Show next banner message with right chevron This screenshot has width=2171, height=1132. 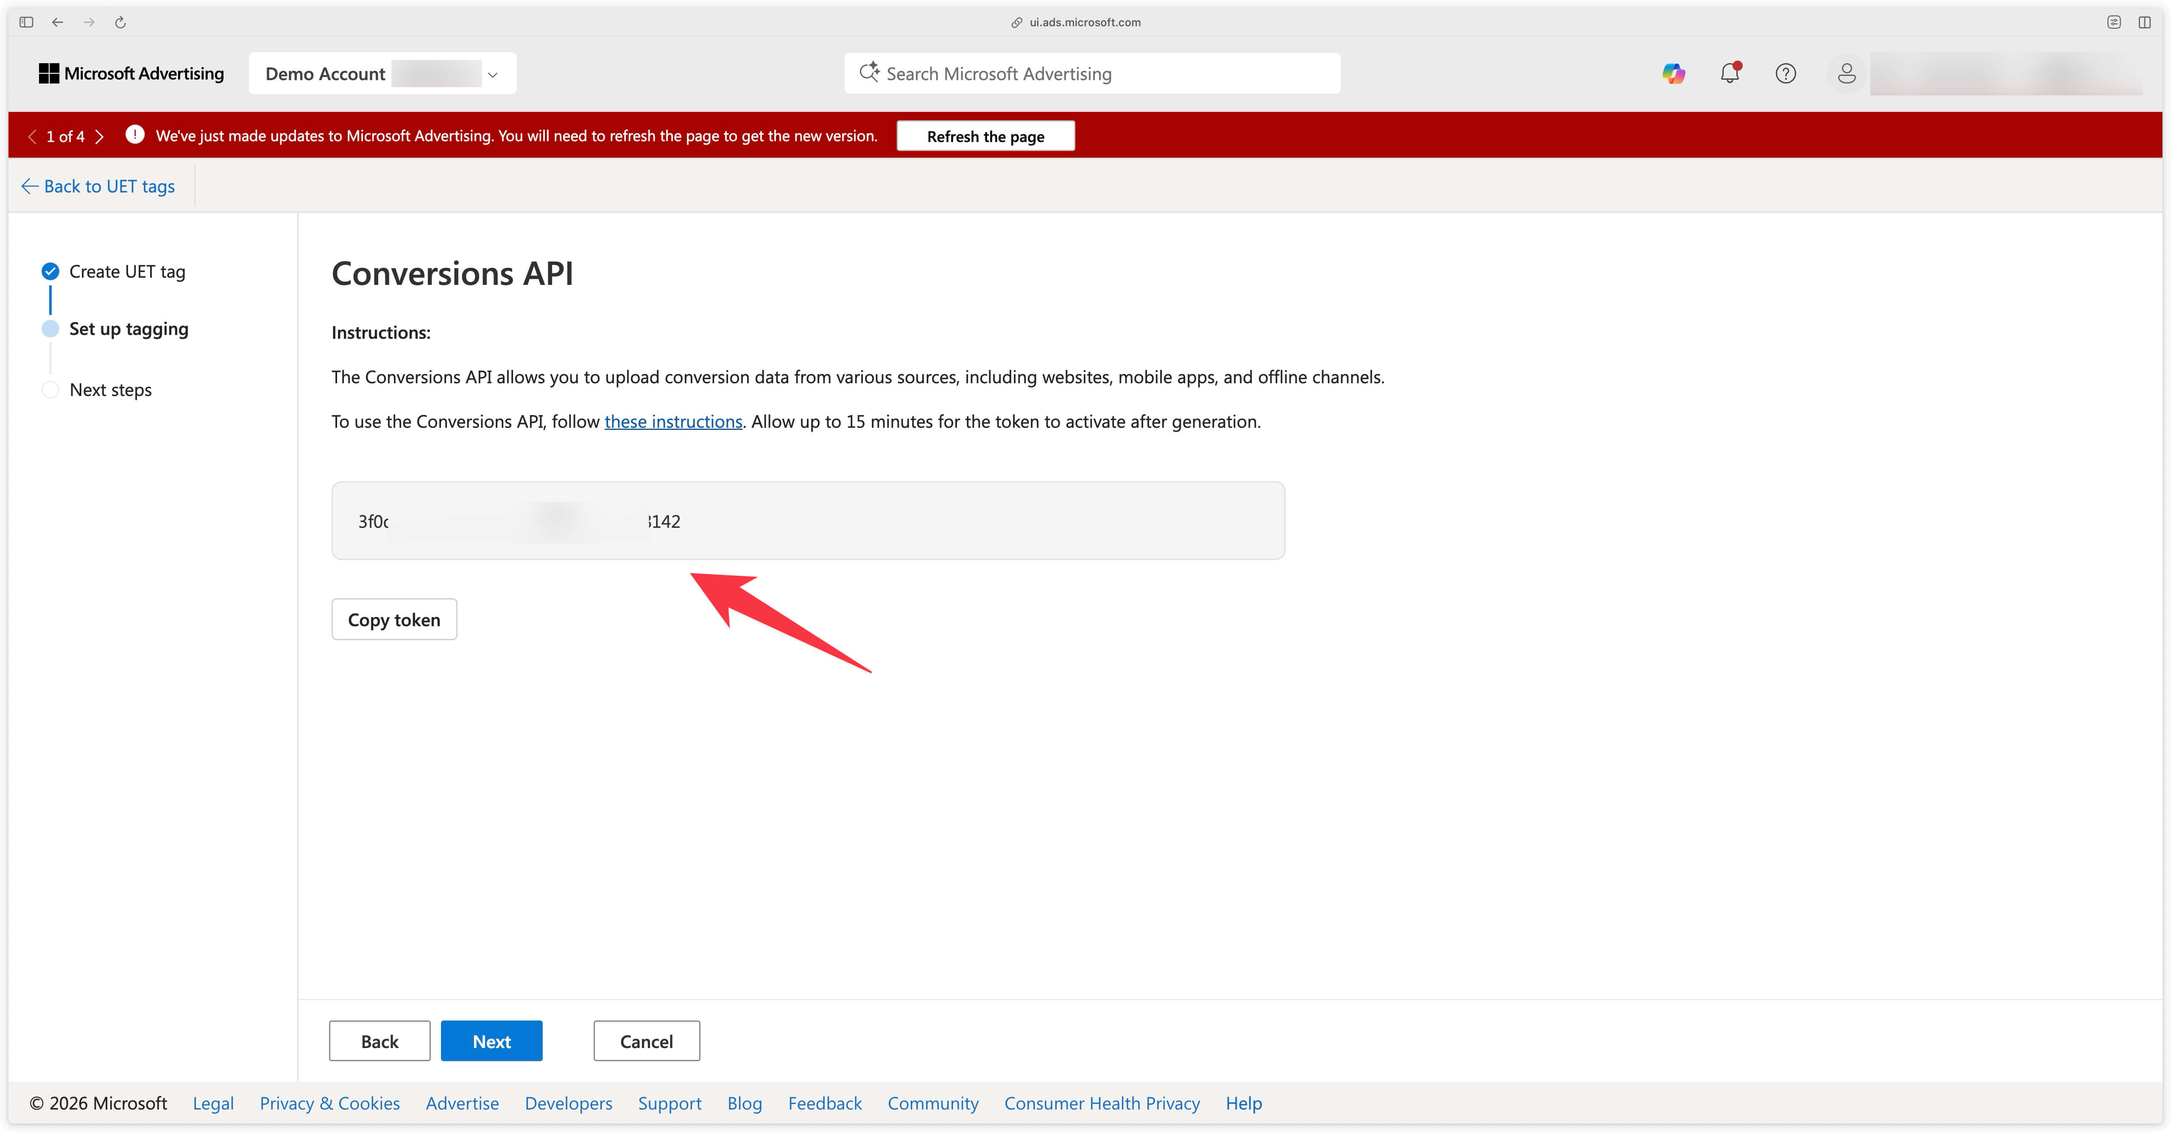(100, 136)
